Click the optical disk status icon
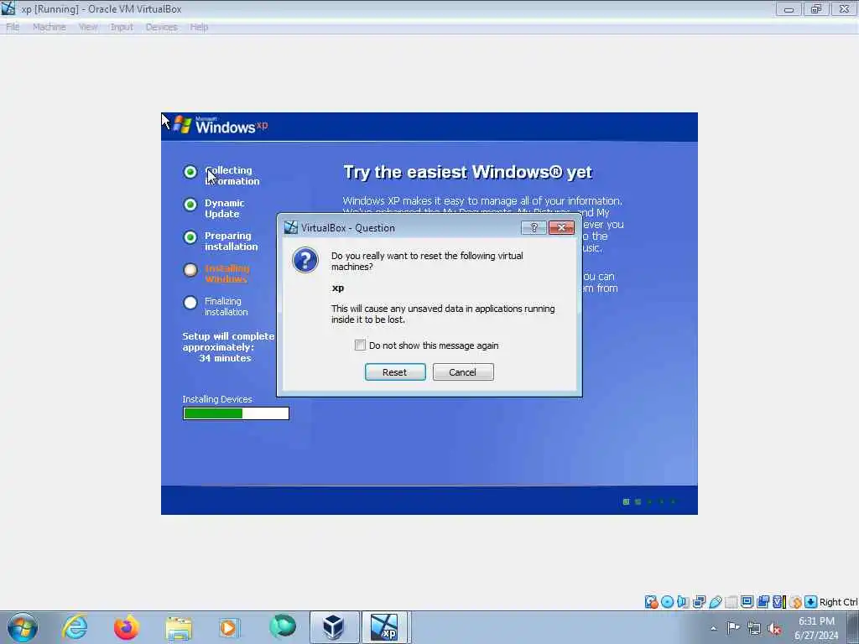Viewport: 859px width, 644px height. coord(667,602)
